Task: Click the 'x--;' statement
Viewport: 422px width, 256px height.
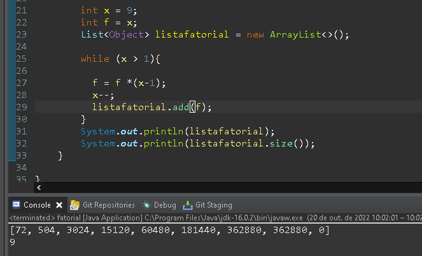Action: [103, 95]
